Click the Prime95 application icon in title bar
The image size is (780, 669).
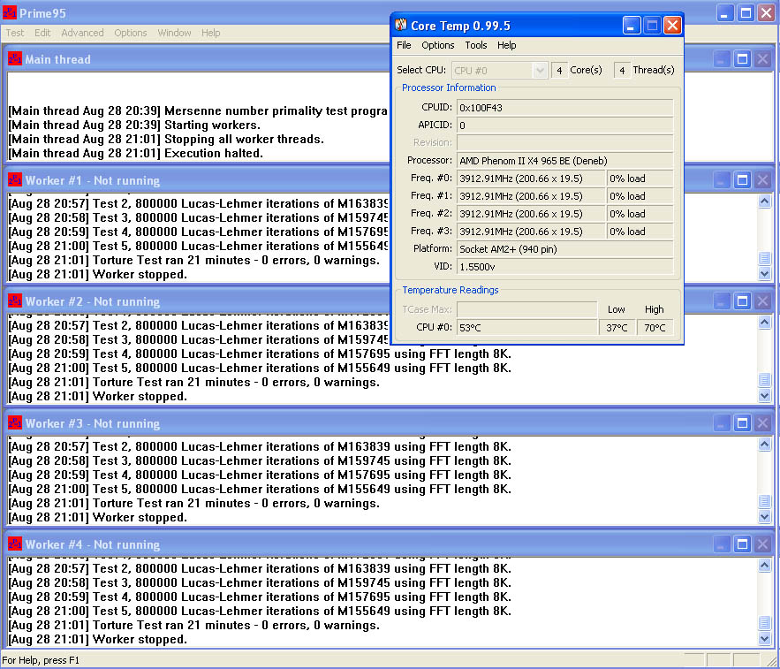pos(10,13)
